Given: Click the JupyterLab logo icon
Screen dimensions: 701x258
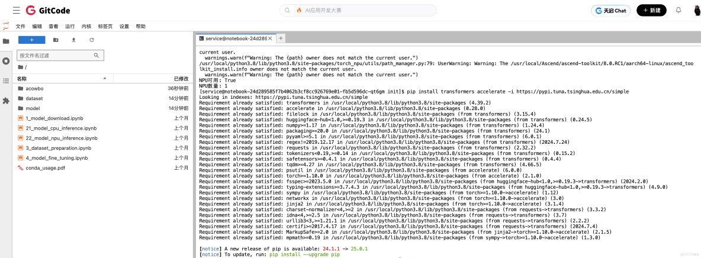Looking at the screenshot, I should point(6,27).
